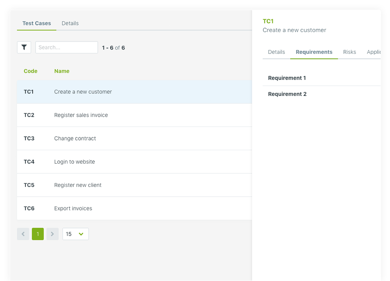390x281 pixels.
Task: Click the Search input field
Action: tap(67, 47)
